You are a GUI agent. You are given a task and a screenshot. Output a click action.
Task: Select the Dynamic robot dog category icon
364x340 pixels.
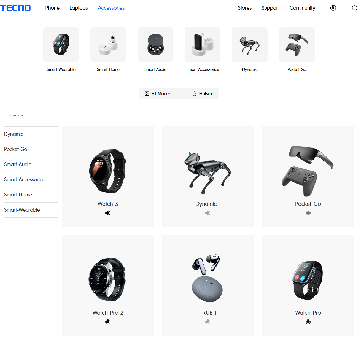[x=250, y=44]
